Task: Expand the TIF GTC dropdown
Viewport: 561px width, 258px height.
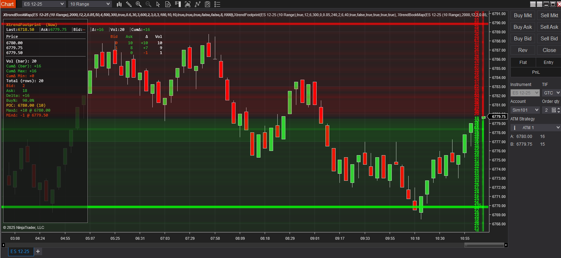Action: (551, 93)
